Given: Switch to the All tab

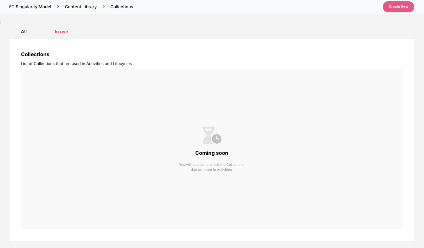Looking at the screenshot, I should coord(24,32).
